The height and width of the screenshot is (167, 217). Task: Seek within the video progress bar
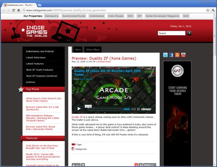tap(105, 109)
